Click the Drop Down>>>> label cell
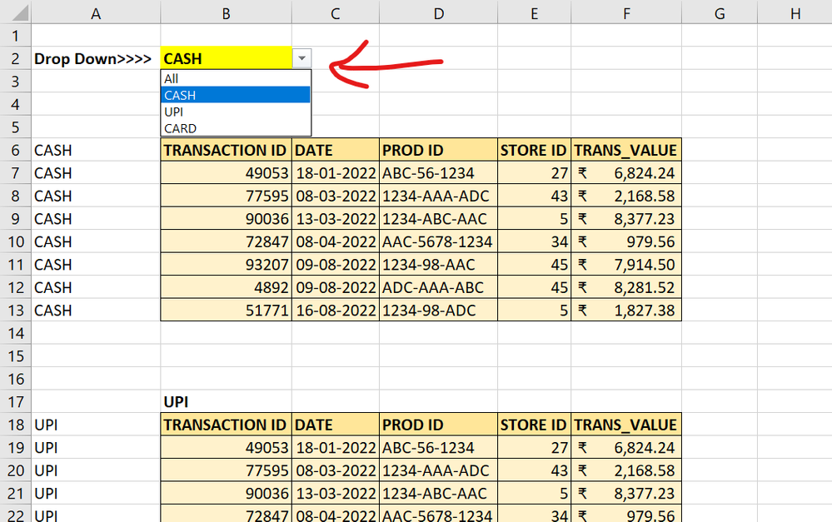The height and width of the screenshot is (522, 832). pos(96,58)
